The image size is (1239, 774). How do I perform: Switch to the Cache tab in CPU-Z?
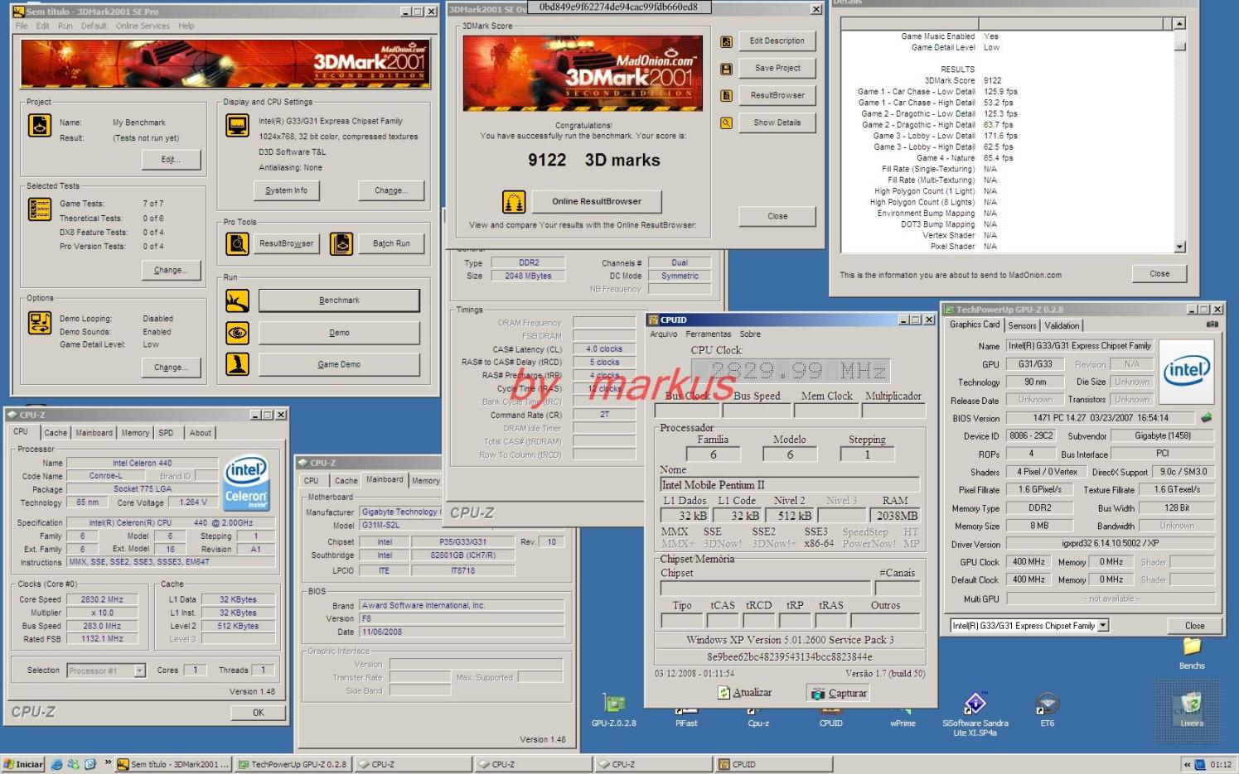pos(56,433)
